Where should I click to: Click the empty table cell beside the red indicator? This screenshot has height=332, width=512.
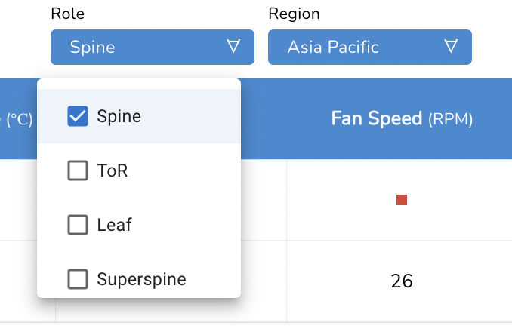(264, 200)
